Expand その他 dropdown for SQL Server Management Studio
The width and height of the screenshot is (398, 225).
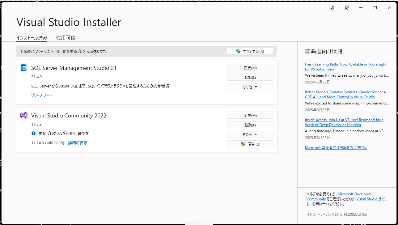pyautogui.click(x=250, y=87)
